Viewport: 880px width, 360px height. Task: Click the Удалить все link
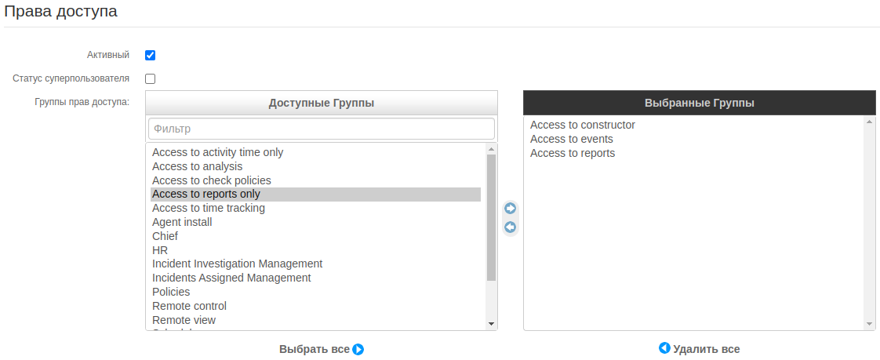click(x=706, y=349)
